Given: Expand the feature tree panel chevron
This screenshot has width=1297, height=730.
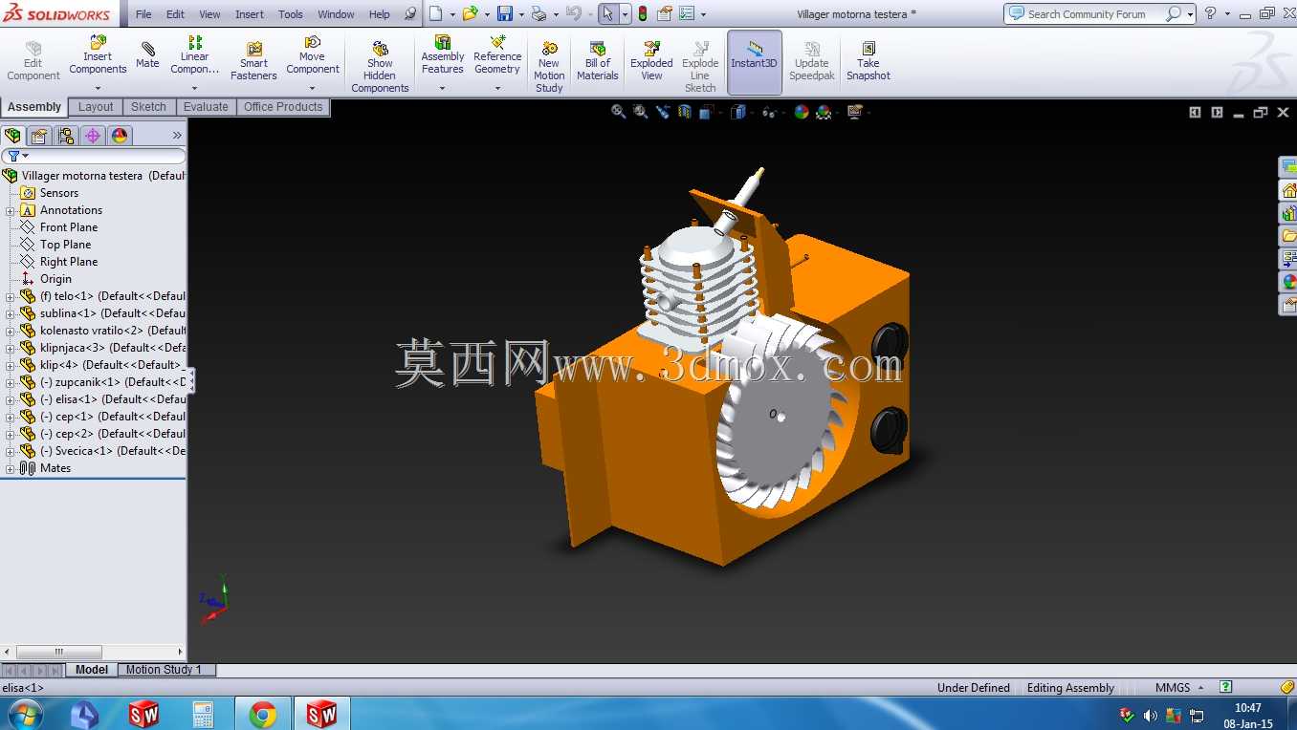Looking at the screenshot, I should [x=177, y=136].
